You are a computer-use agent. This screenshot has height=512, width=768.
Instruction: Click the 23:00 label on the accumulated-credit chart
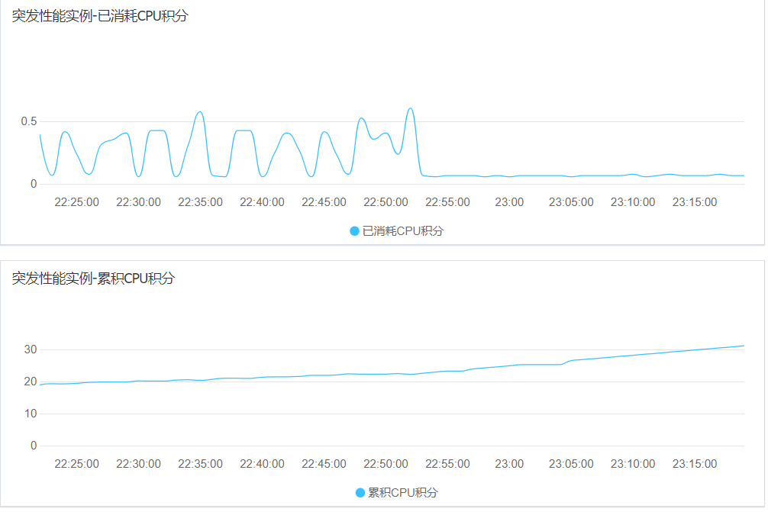tap(509, 464)
